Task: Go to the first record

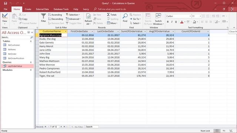Action: pos(45,127)
